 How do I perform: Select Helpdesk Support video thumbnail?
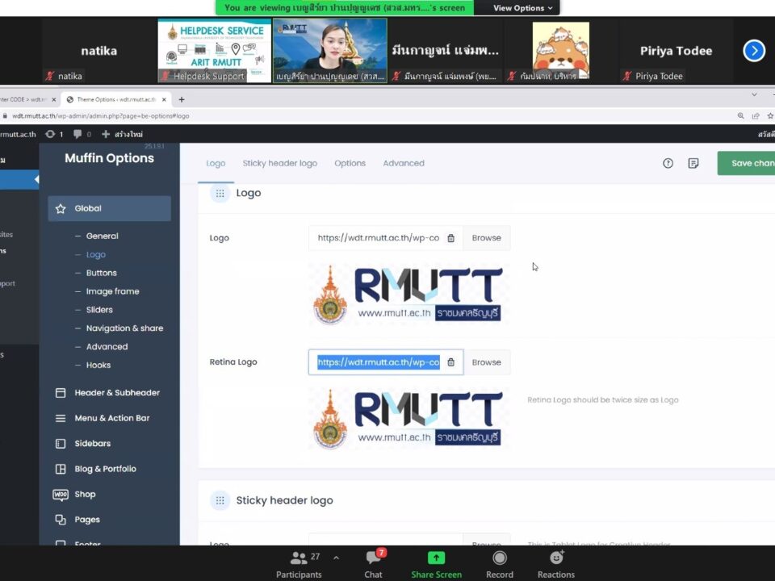[215, 50]
